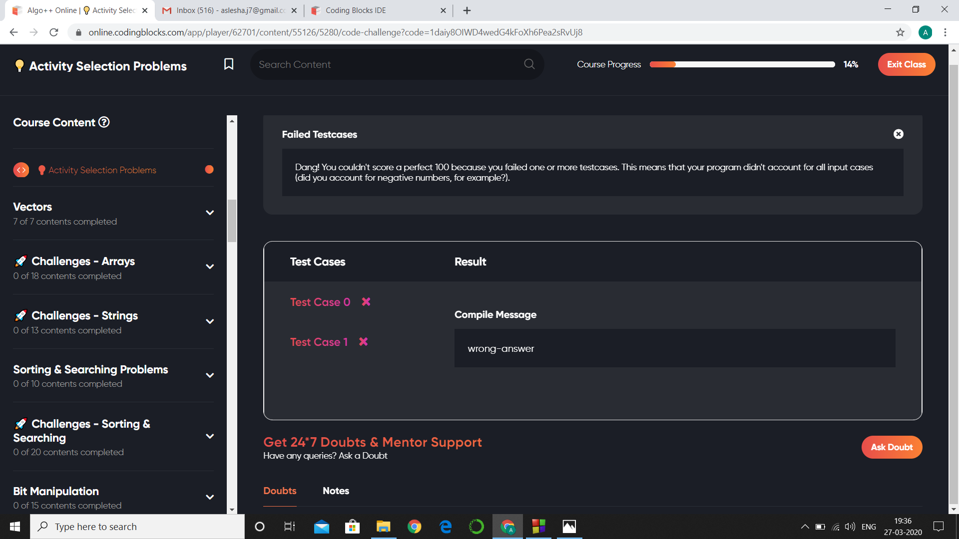Switch to the Notes tab
959x539 pixels.
point(336,491)
